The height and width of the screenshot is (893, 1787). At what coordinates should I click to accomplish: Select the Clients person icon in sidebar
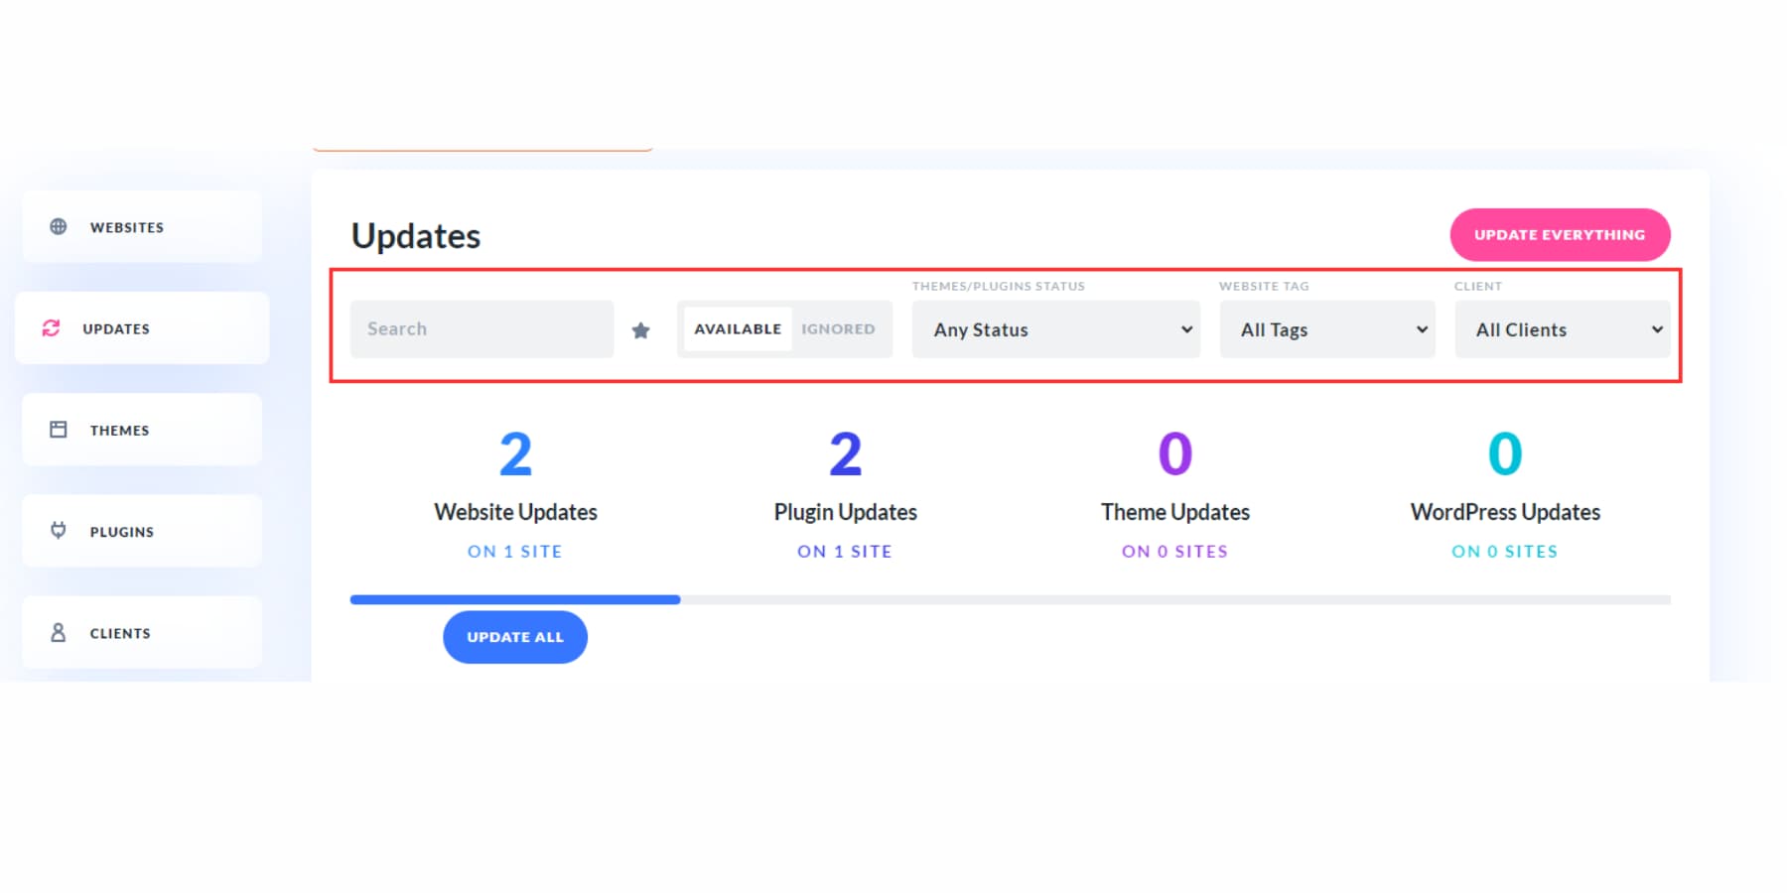pos(59,632)
